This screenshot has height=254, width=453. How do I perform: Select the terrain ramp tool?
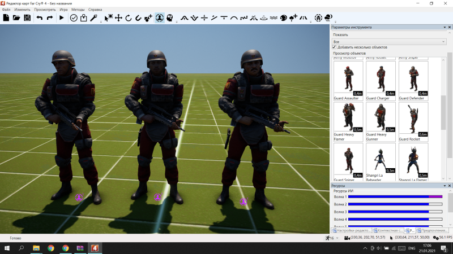(x=214, y=18)
